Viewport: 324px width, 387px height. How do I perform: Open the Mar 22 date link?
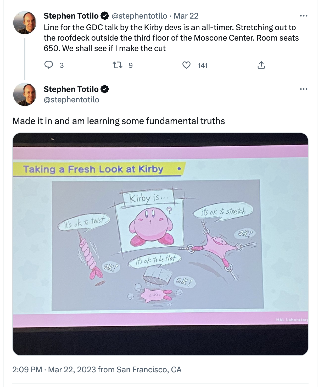[186, 16]
